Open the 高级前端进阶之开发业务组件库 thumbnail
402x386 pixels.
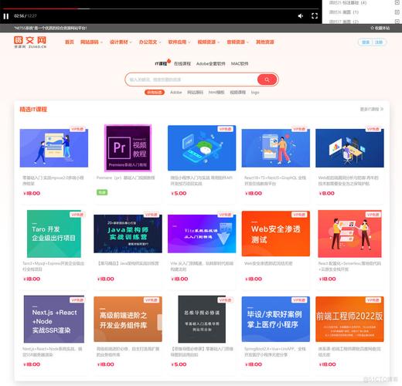[128, 319]
